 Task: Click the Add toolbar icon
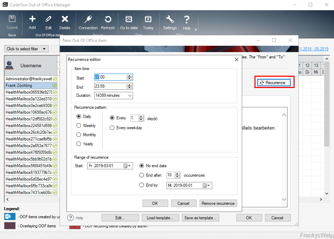[x=32, y=19]
